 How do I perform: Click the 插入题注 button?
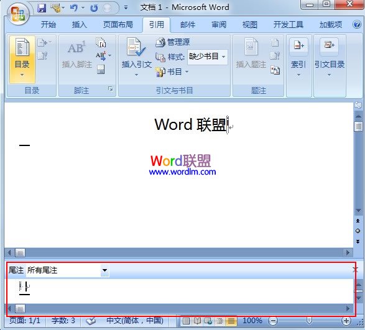pos(251,54)
